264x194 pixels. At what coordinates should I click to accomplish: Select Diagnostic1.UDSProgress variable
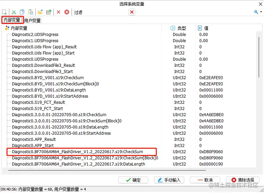coord(35,41)
